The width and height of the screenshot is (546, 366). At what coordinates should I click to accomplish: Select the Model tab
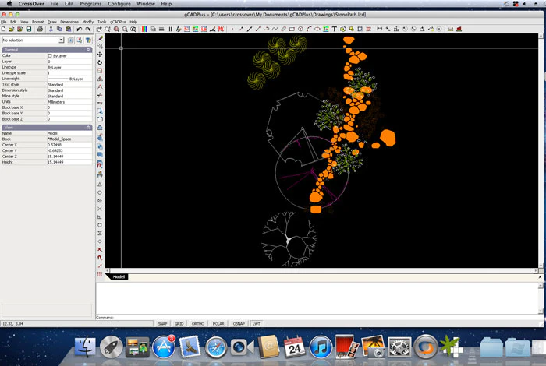[119, 277]
